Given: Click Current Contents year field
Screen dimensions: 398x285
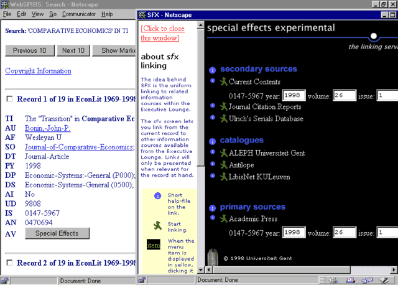Looking at the screenshot, I should coord(294,95).
